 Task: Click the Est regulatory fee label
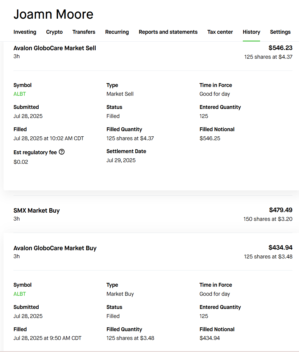35,152
